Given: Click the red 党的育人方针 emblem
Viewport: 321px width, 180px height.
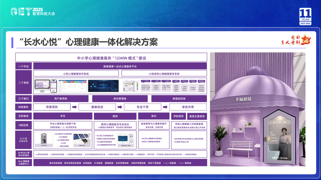Looking at the screenshot, I should [x=295, y=40].
